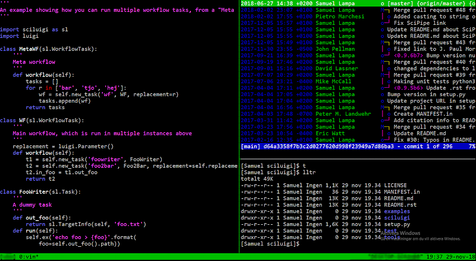
Task: Select the '<0.9.6b7> Bump version' tagged commit
Action: point(358,55)
